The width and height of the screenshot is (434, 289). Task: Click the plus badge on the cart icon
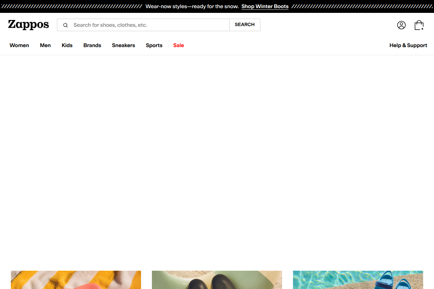[423, 29]
